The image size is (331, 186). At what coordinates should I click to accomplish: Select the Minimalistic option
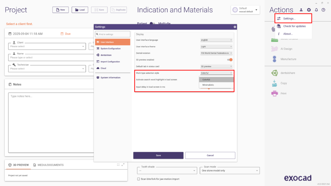click(216, 85)
